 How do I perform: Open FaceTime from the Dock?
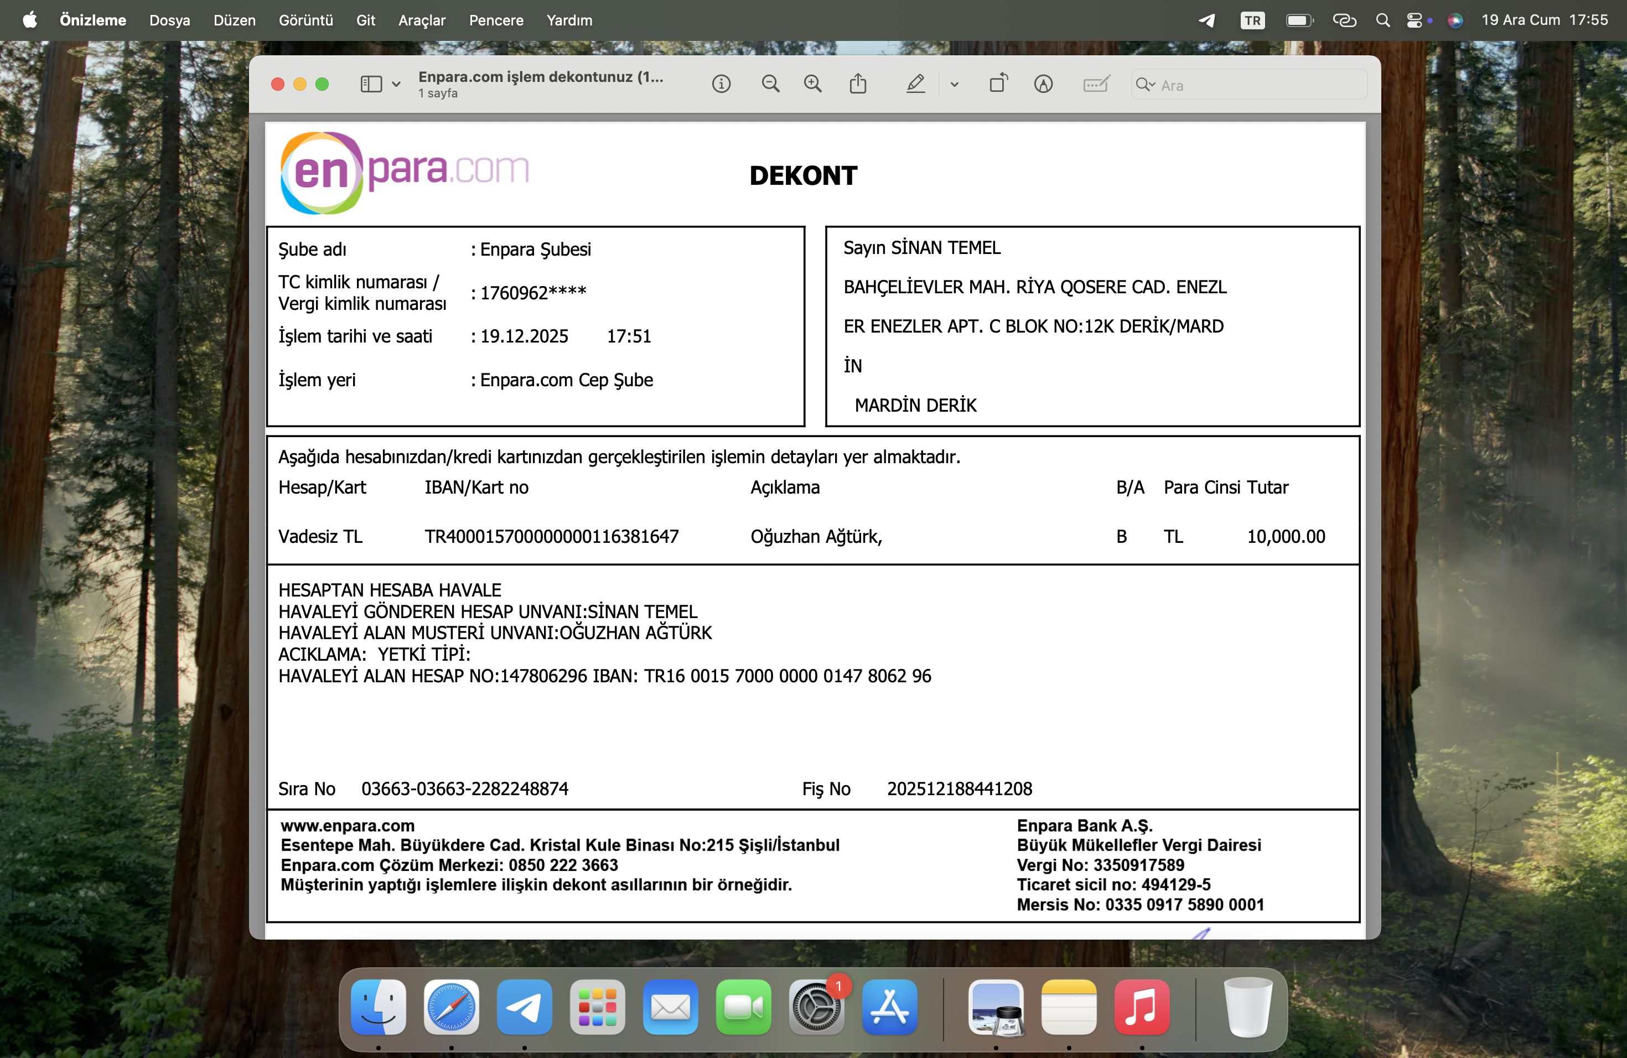click(x=744, y=1007)
